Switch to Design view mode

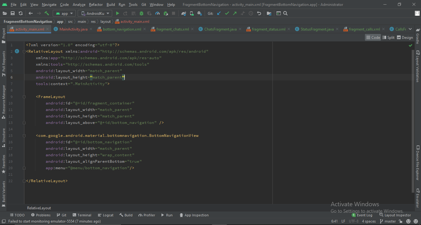(x=405, y=37)
